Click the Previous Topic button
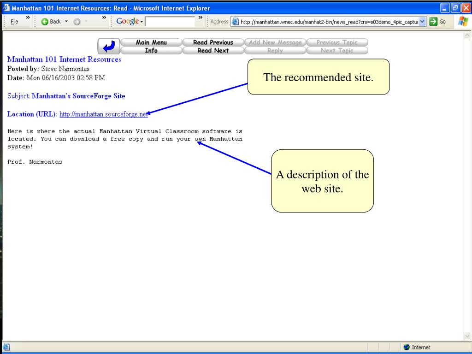The width and height of the screenshot is (472, 354). (337, 42)
